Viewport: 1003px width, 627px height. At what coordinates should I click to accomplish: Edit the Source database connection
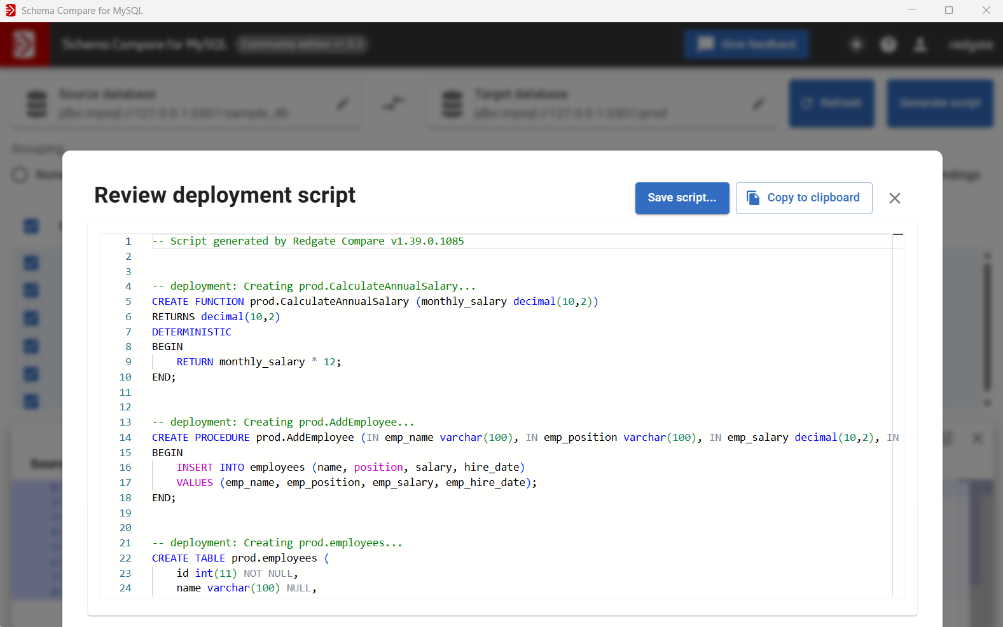point(343,104)
